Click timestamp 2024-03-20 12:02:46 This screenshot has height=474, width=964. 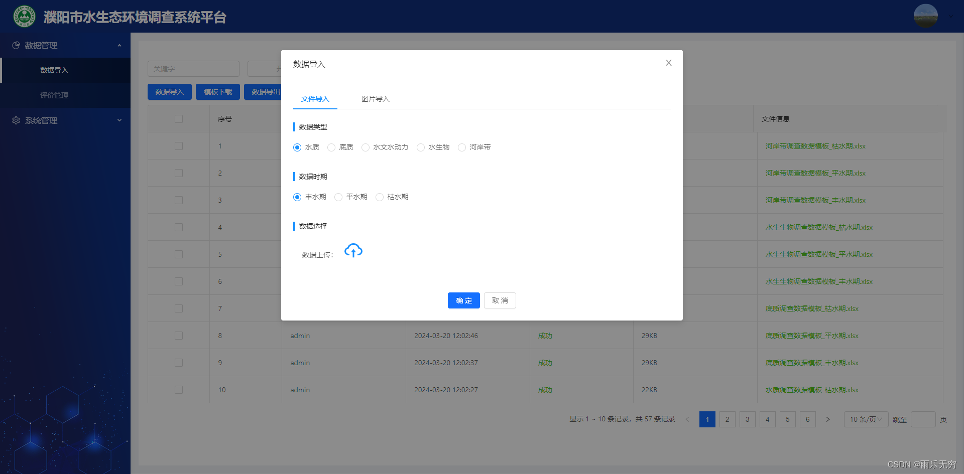tap(446, 336)
